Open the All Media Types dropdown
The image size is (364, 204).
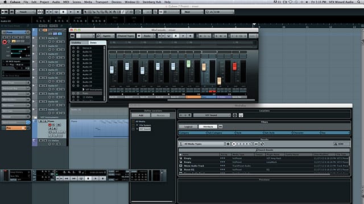(202, 144)
